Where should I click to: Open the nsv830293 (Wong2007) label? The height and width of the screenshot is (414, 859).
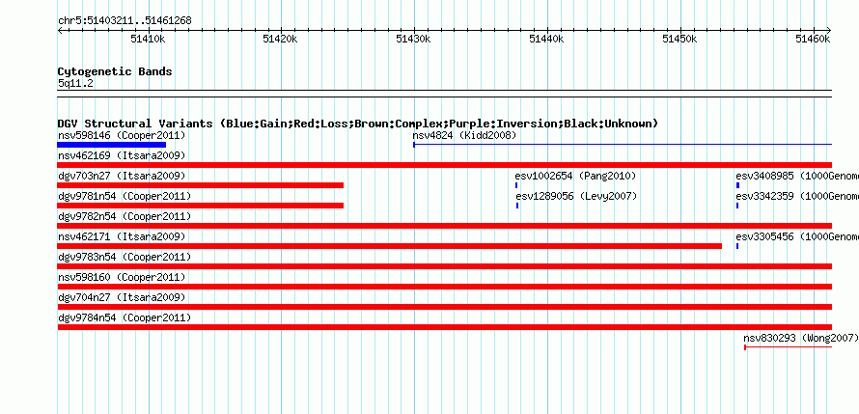[x=801, y=338]
